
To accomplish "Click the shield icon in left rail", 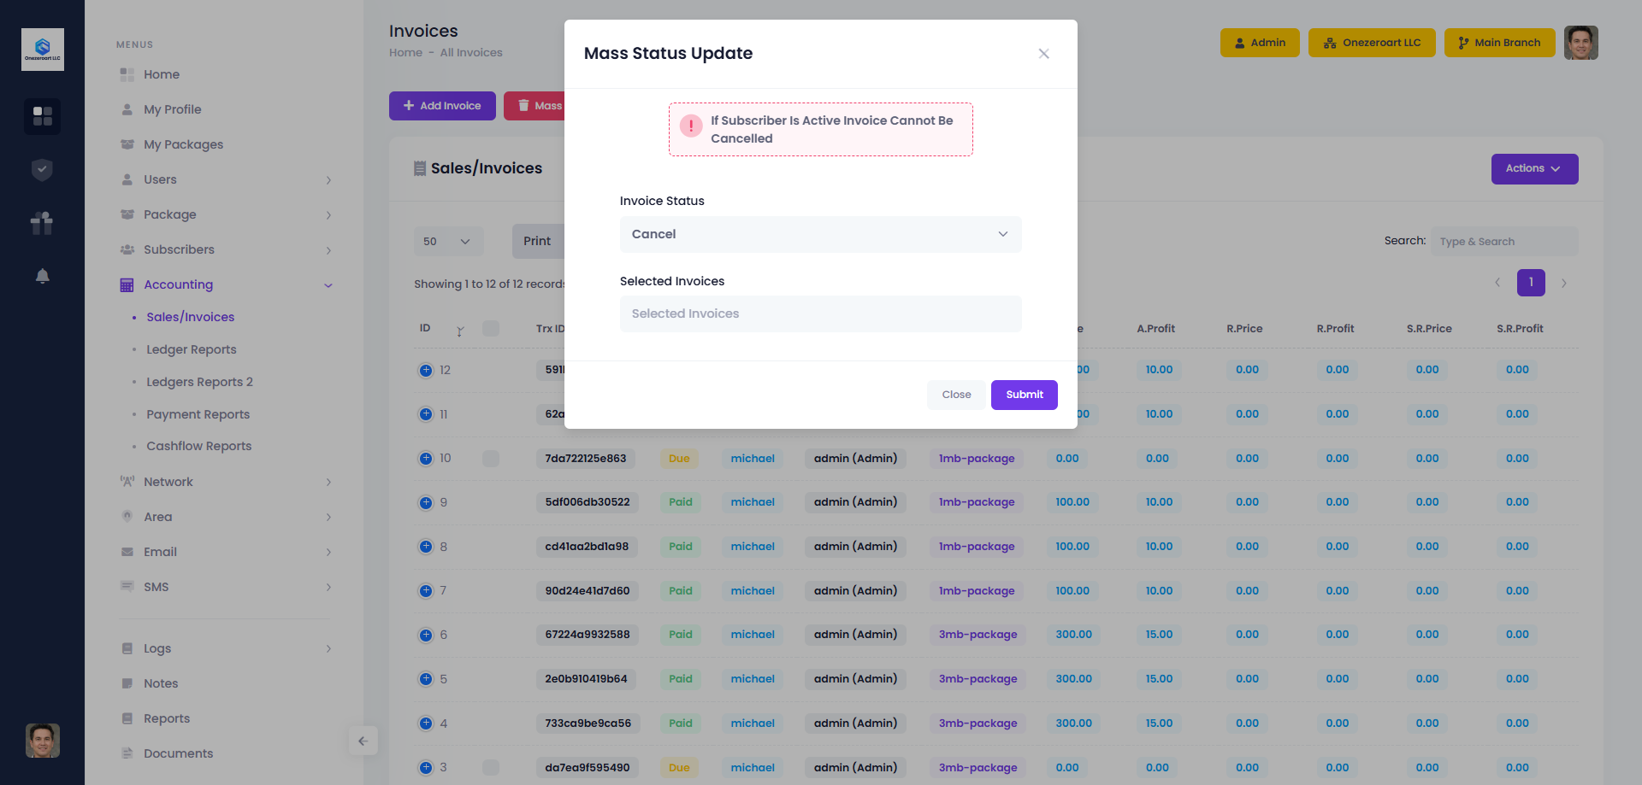I will tap(42, 170).
